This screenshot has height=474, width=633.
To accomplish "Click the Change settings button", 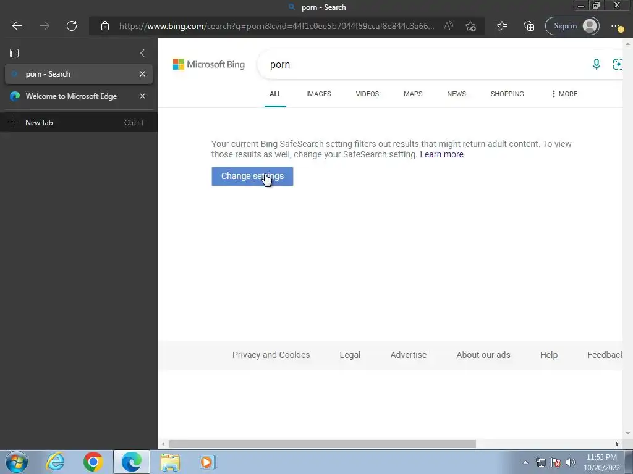I will tap(252, 177).
